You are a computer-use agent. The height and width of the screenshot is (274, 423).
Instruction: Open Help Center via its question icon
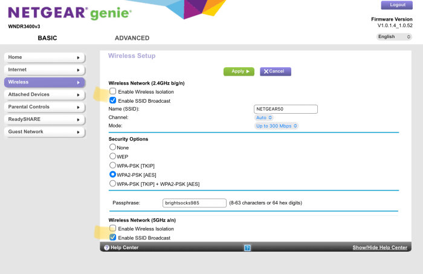tap(106, 247)
